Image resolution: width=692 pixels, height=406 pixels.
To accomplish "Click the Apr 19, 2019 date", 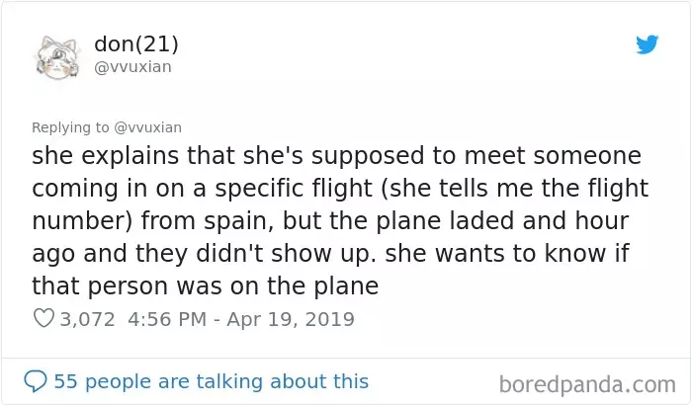I will click(x=291, y=319).
